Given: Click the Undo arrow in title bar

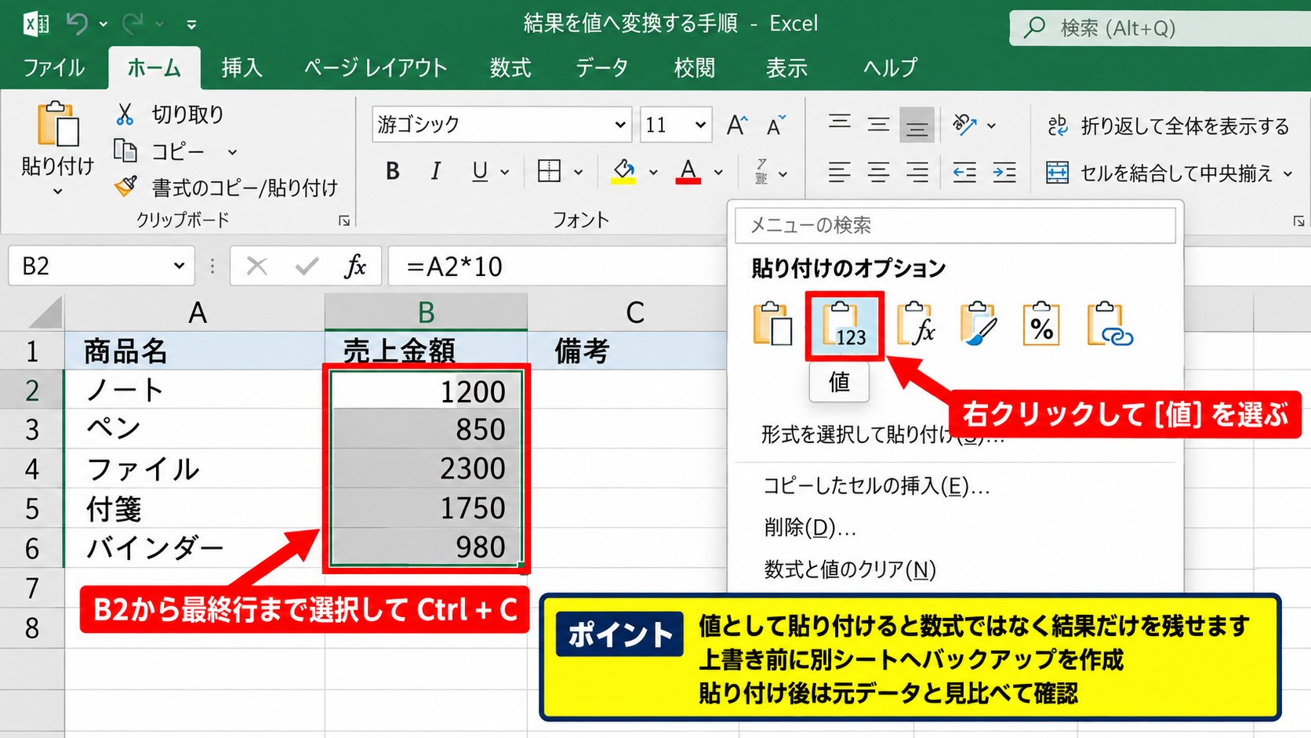Looking at the screenshot, I should [x=77, y=24].
